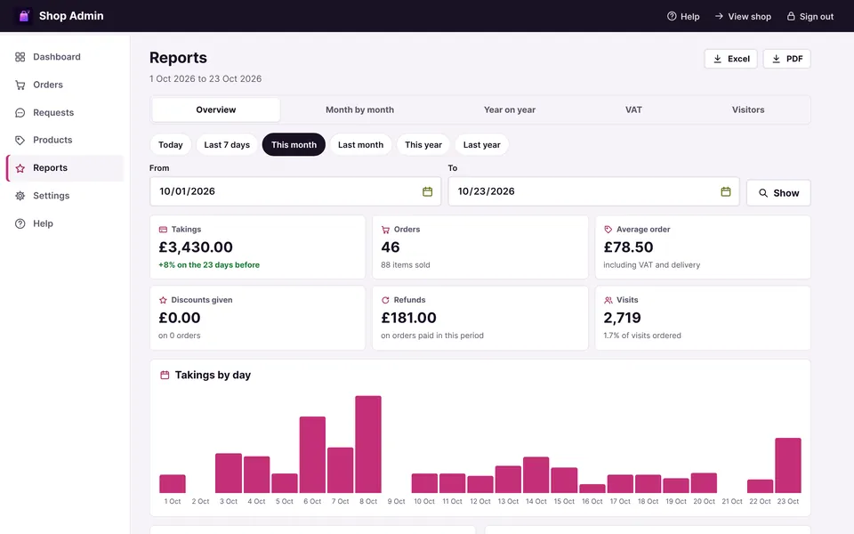This screenshot has height=534, width=854.
Task: Click the Visits people icon
Action: (608, 300)
